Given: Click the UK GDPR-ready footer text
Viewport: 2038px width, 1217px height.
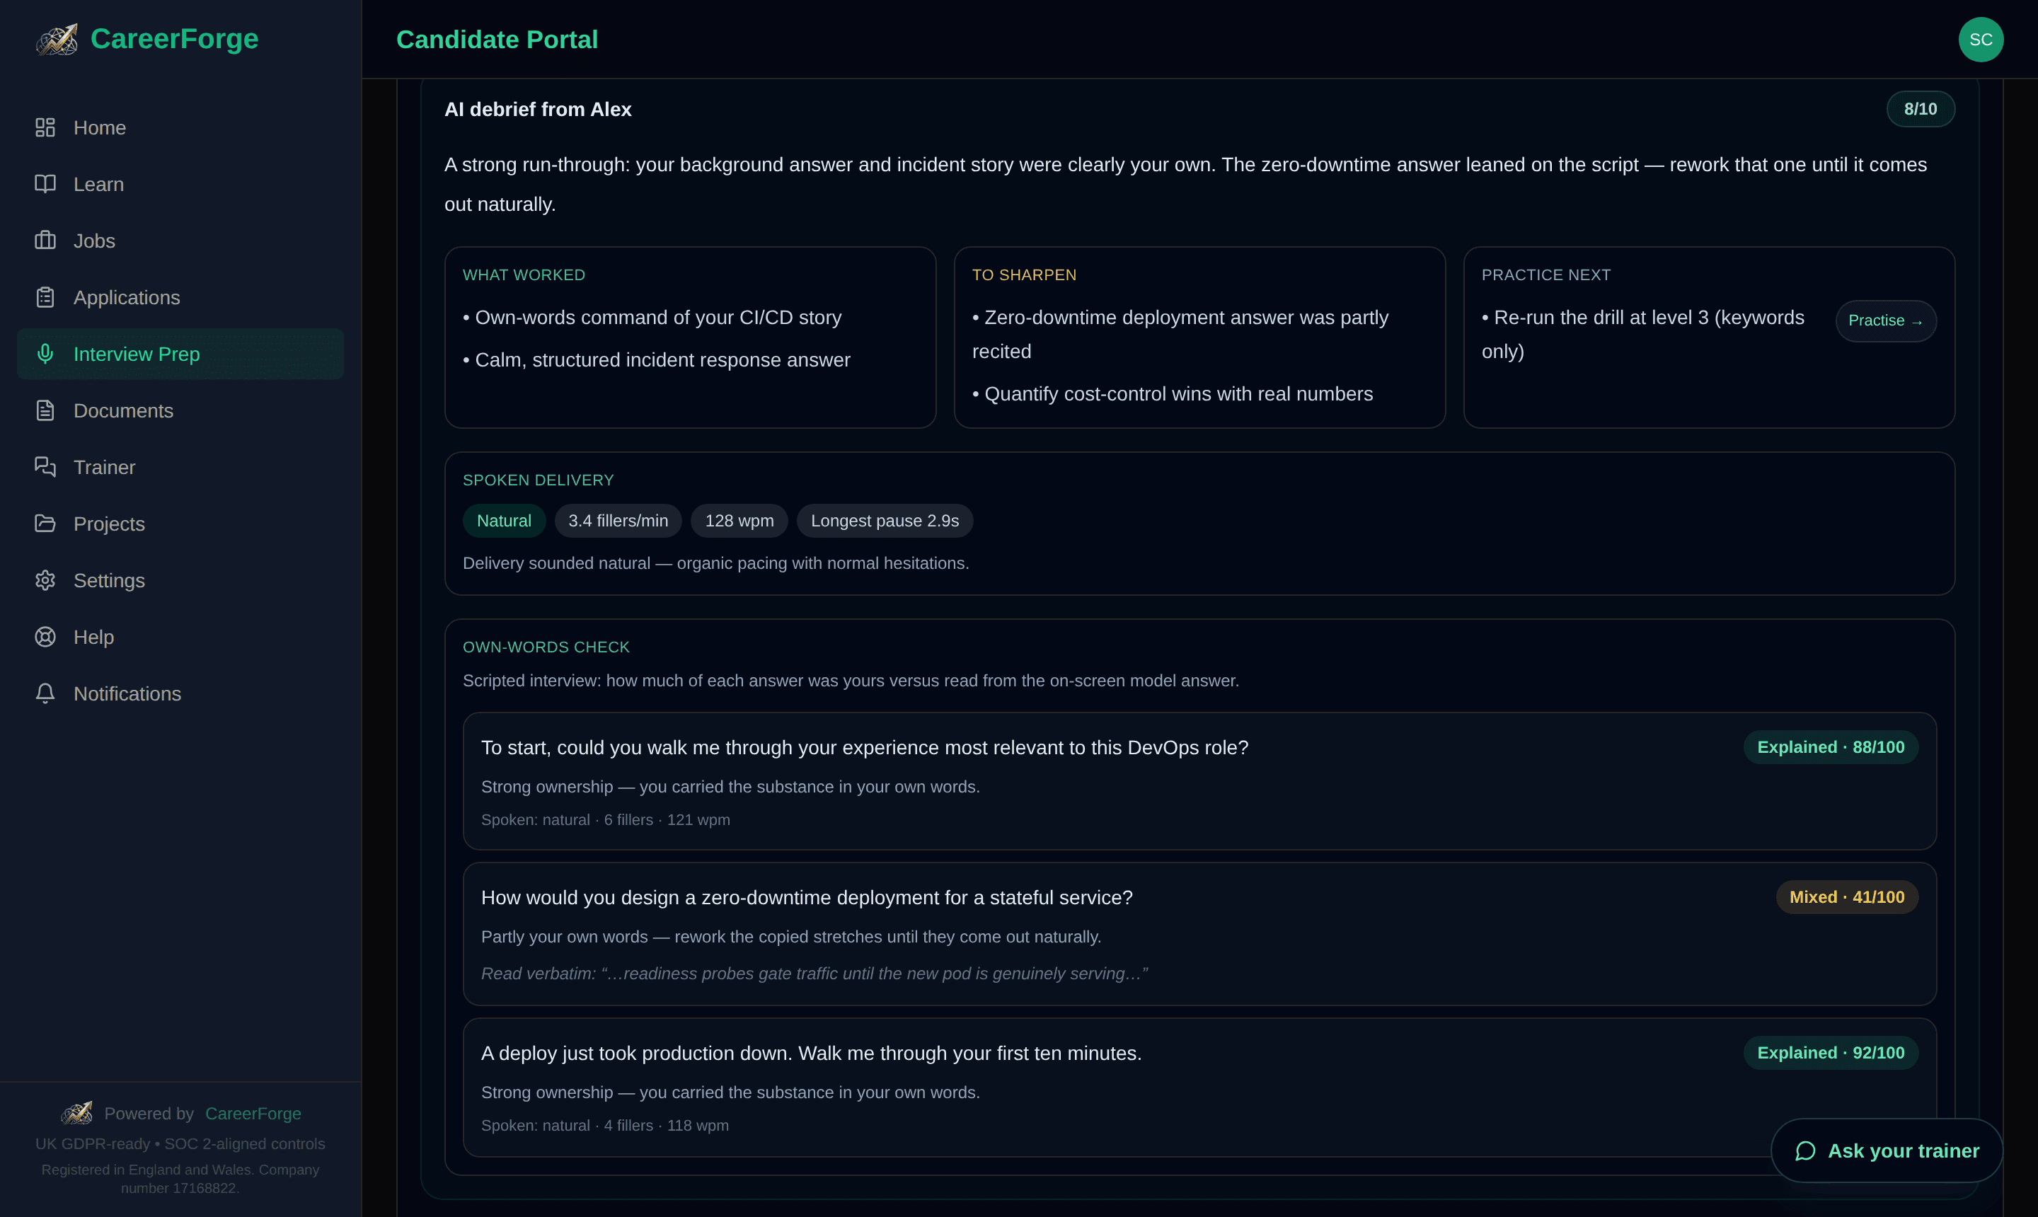Looking at the screenshot, I should 180,1143.
